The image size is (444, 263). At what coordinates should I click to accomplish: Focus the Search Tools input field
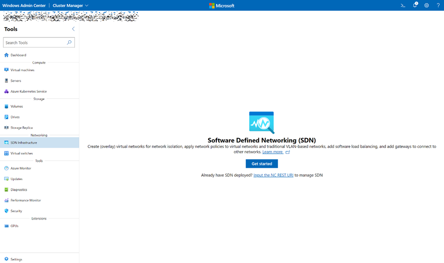(39, 43)
